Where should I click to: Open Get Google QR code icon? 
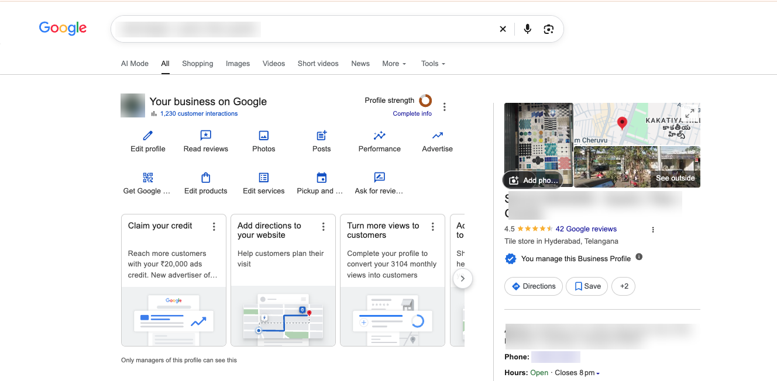tap(148, 178)
